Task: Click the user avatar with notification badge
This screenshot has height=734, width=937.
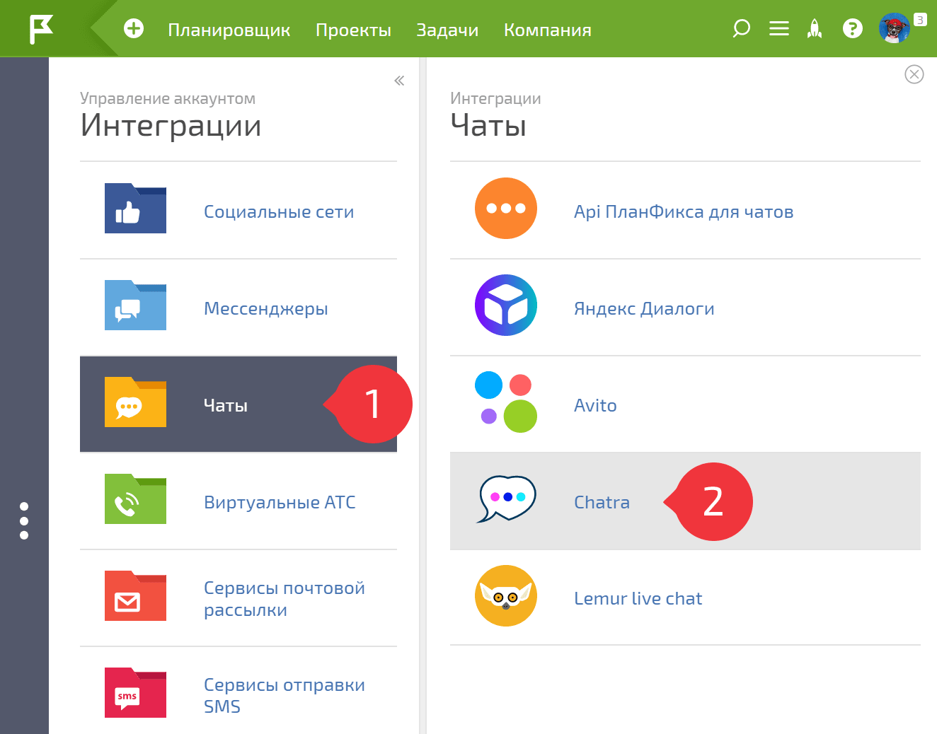Action: 894,28
